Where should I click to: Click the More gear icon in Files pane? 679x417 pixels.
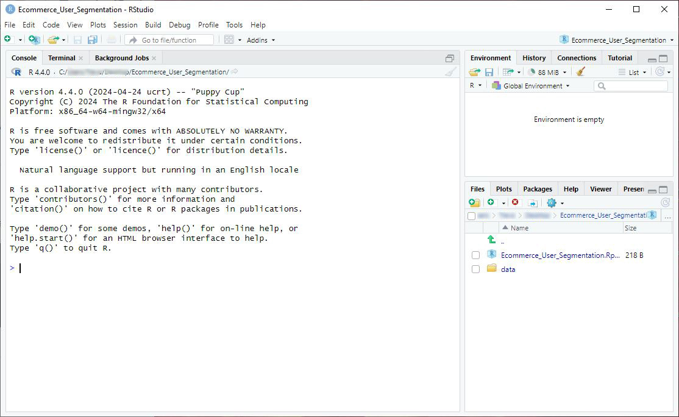pyautogui.click(x=551, y=202)
